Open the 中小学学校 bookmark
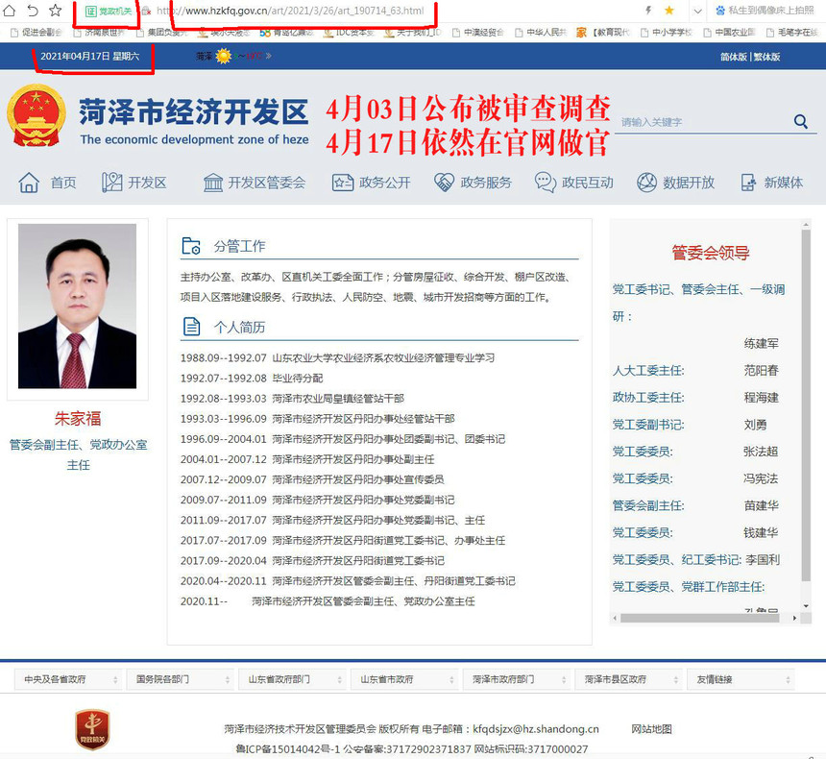 (x=666, y=33)
